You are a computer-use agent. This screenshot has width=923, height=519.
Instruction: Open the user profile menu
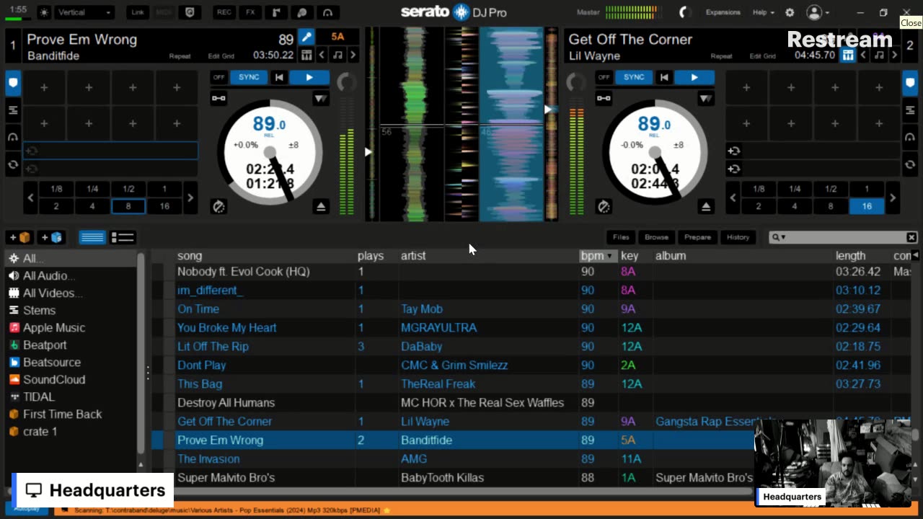click(x=817, y=12)
